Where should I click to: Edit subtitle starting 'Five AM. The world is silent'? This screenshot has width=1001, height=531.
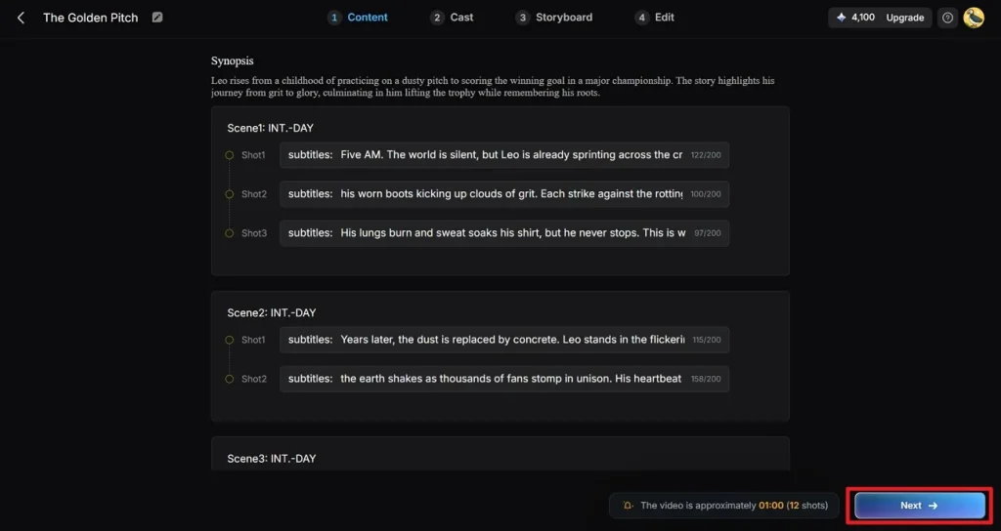pos(504,155)
